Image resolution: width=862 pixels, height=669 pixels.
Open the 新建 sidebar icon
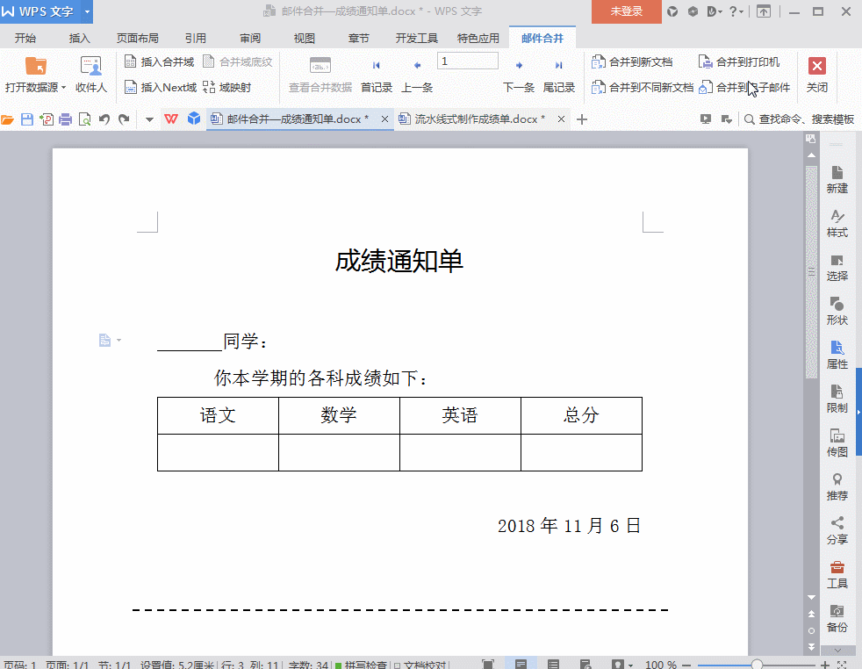point(837,180)
